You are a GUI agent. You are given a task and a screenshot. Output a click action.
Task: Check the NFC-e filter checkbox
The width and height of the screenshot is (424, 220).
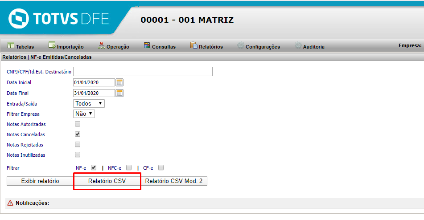click(129, 167)
